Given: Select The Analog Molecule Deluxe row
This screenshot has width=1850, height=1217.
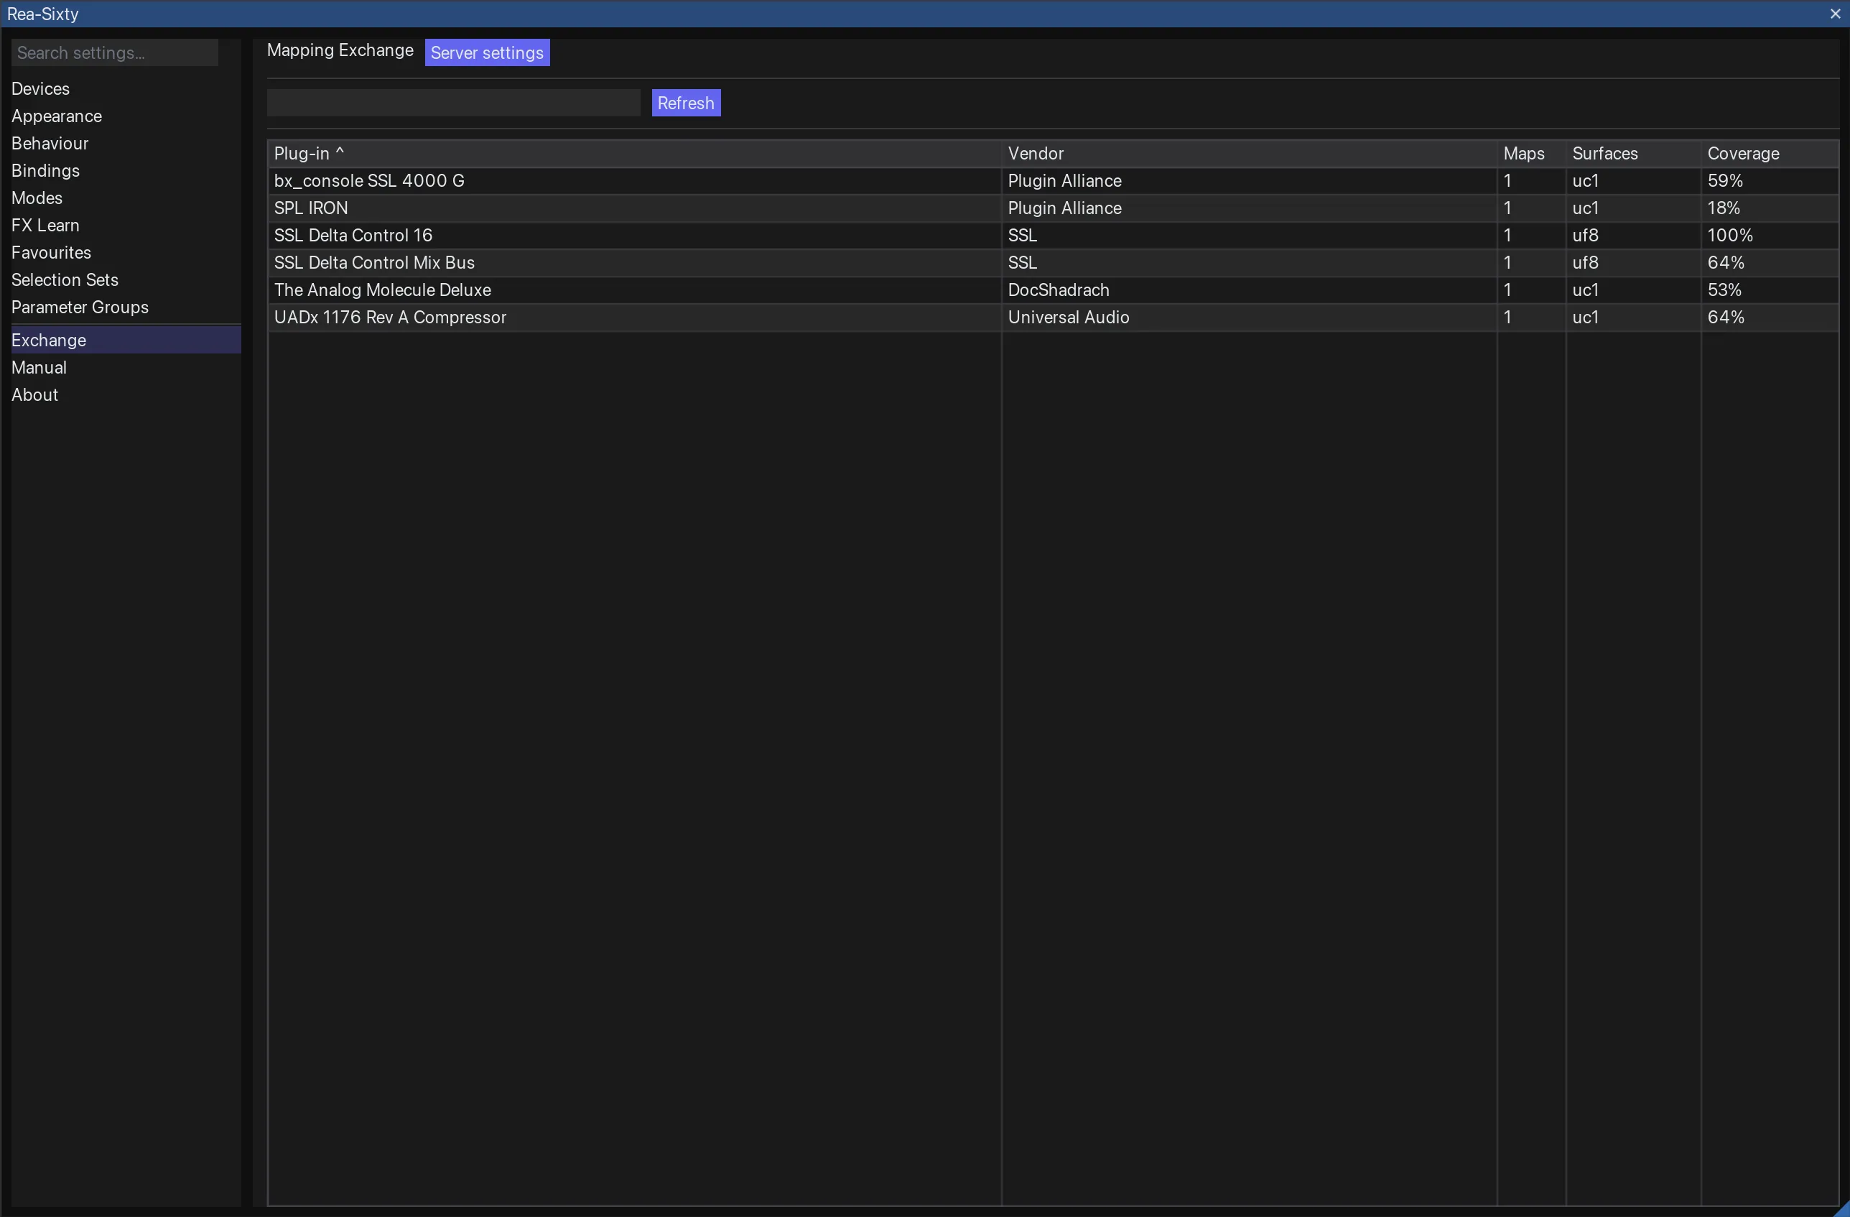Looking at the screenshot, I should coord(1054,290).
